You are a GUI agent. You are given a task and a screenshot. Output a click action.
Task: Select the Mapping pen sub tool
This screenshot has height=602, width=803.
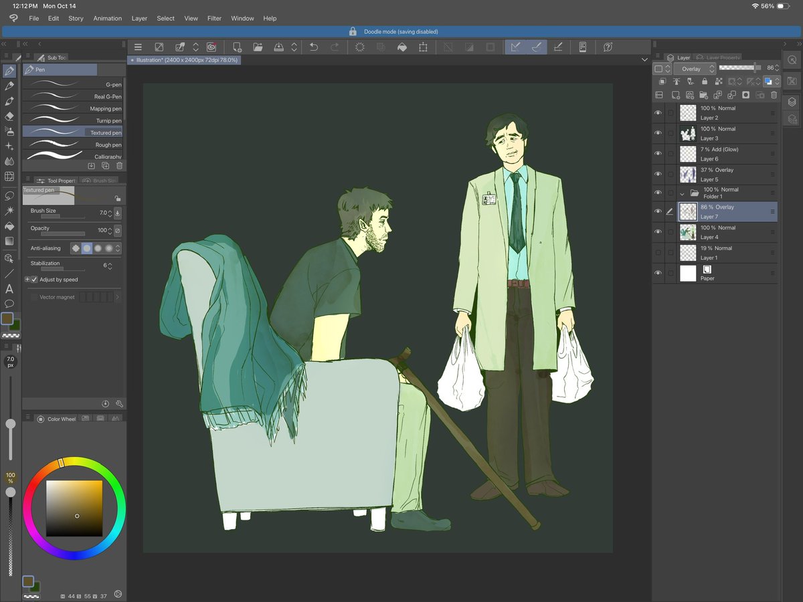[x=73, y=108]
